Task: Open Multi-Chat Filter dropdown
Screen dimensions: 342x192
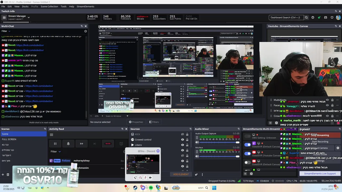Action: 6,31
